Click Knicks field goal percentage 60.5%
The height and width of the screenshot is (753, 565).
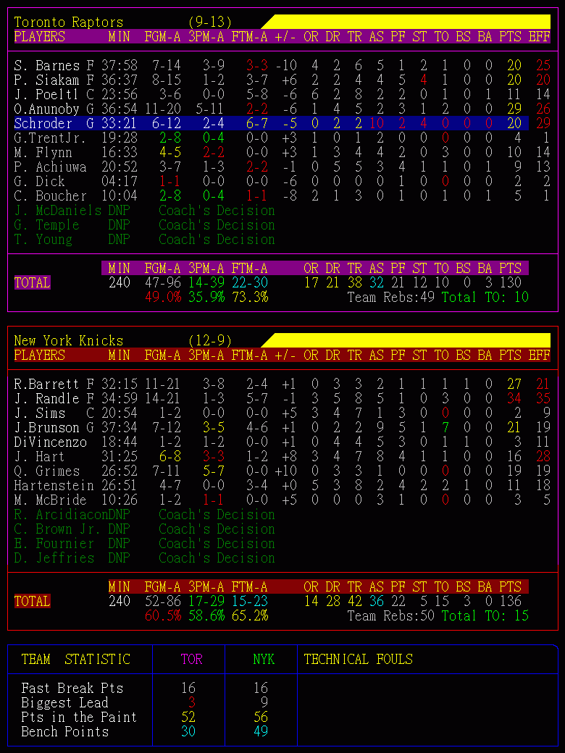163,615
